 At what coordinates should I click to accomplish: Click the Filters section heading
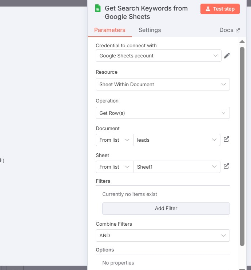click(103, 181)
